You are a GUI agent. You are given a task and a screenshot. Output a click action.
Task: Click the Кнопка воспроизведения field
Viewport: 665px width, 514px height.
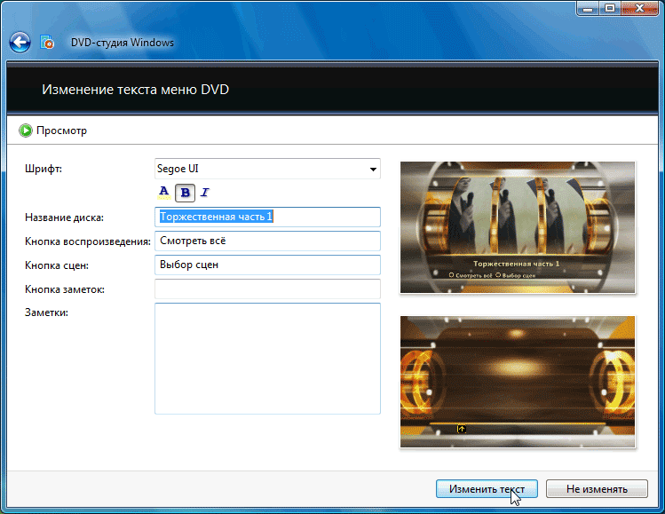pyautogui.click(x=267, y=241)
